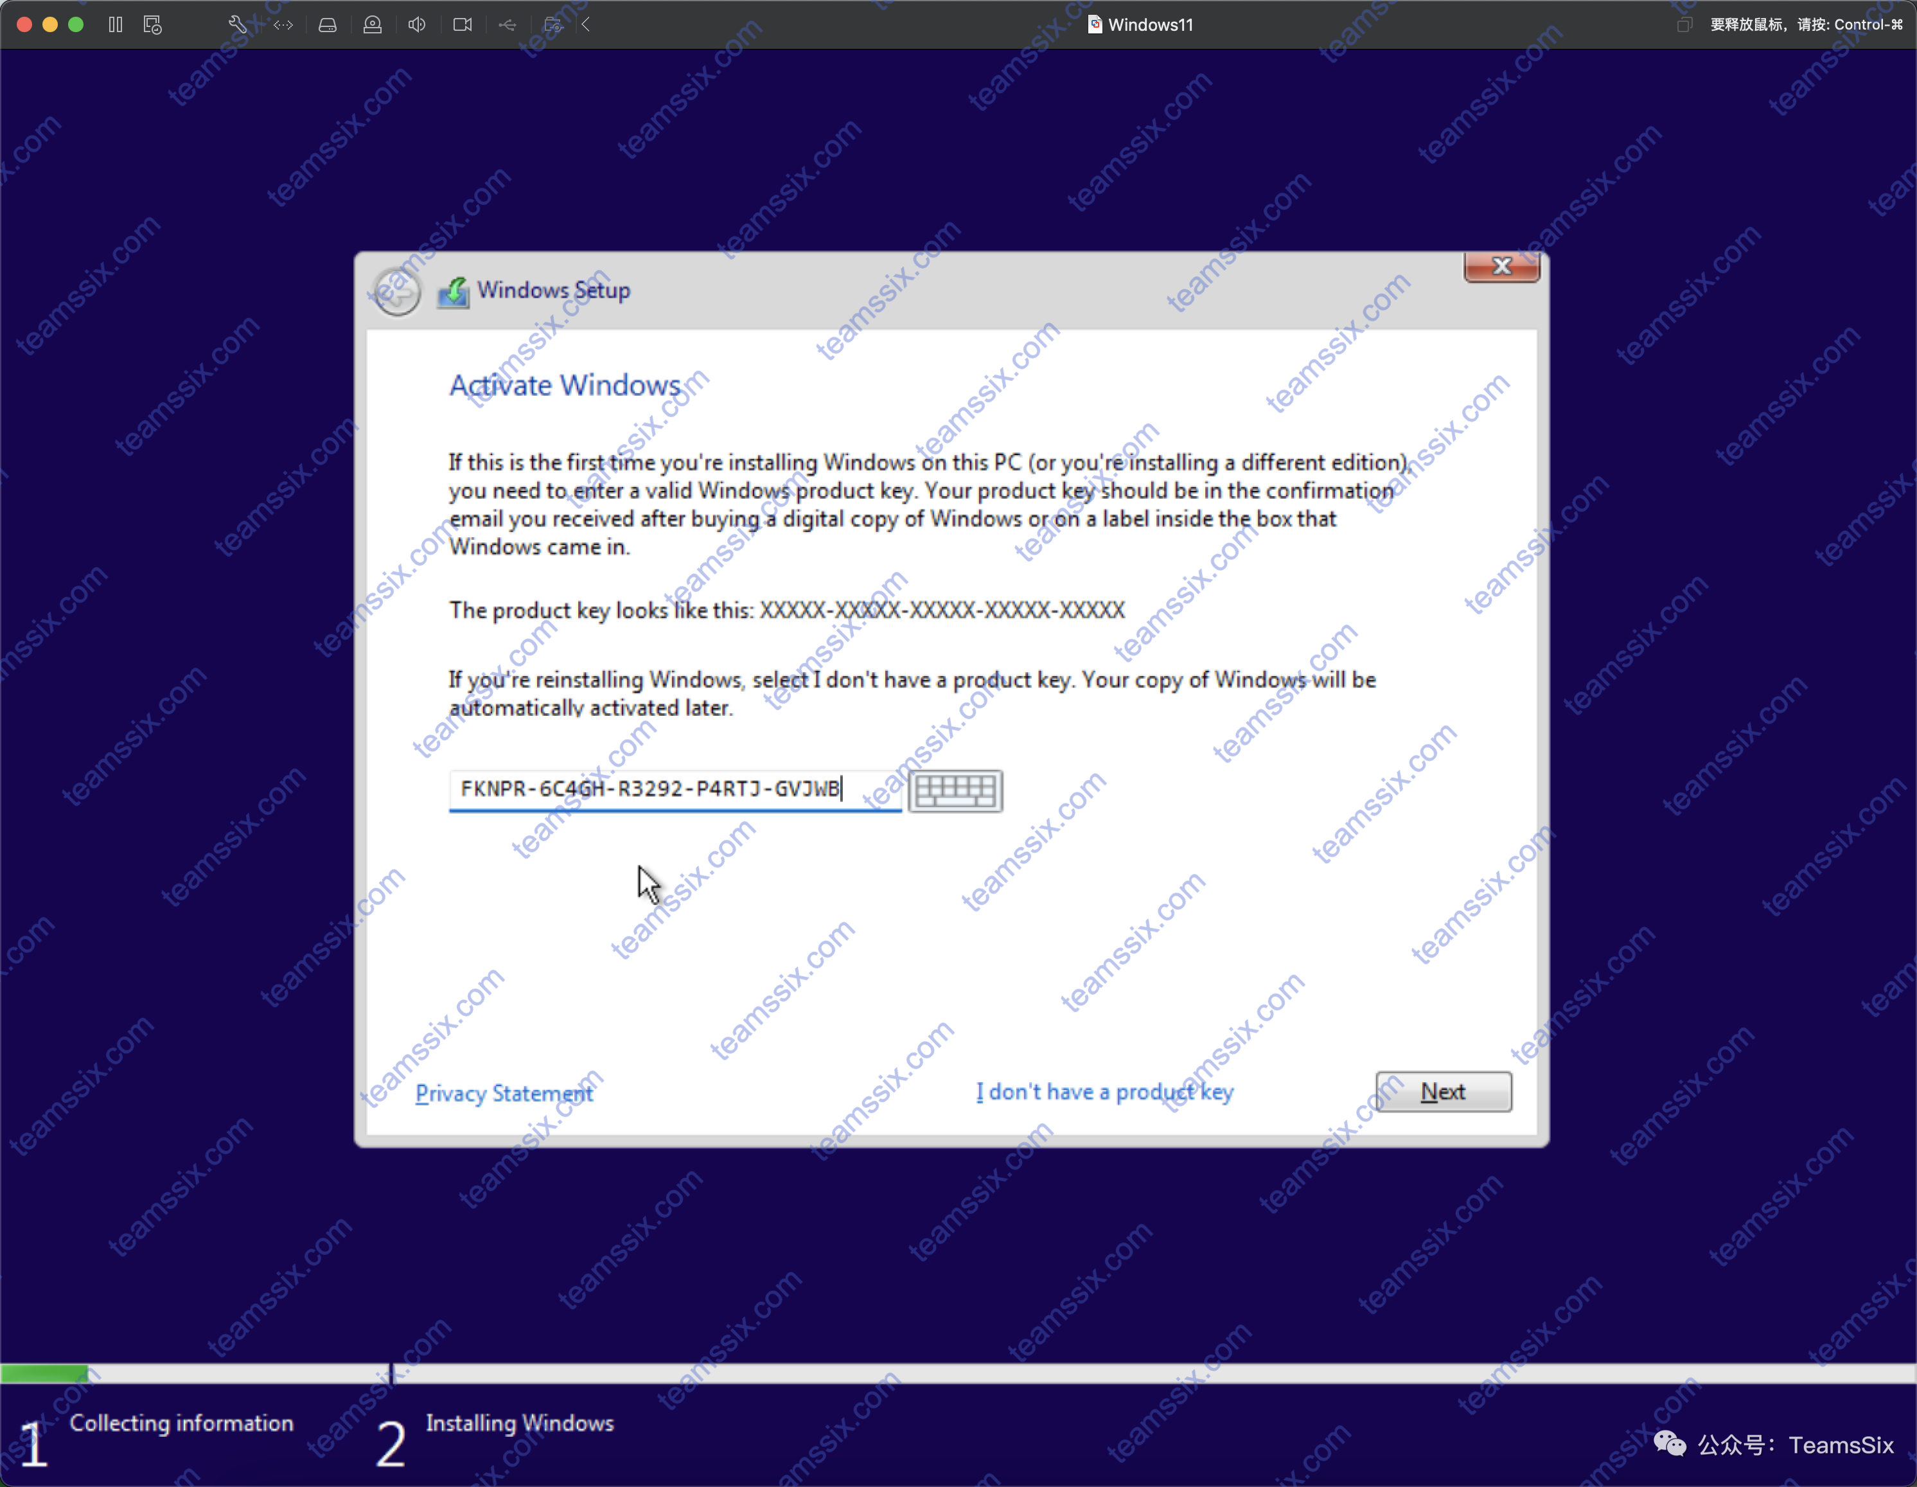The height and width of the screenshot is (1487, 1917).
Task: Click the "Collecting information" step label
Action: pyautogui.click(x=182, y=1423)
